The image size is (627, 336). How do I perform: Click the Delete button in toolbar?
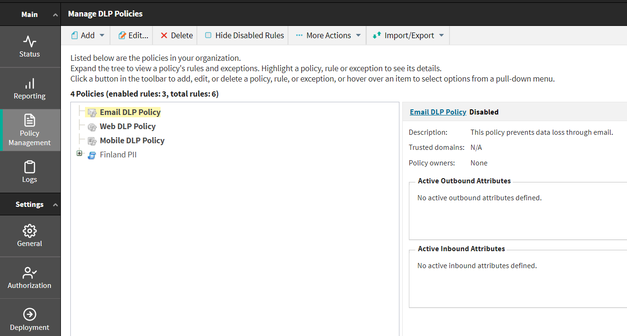177,35
